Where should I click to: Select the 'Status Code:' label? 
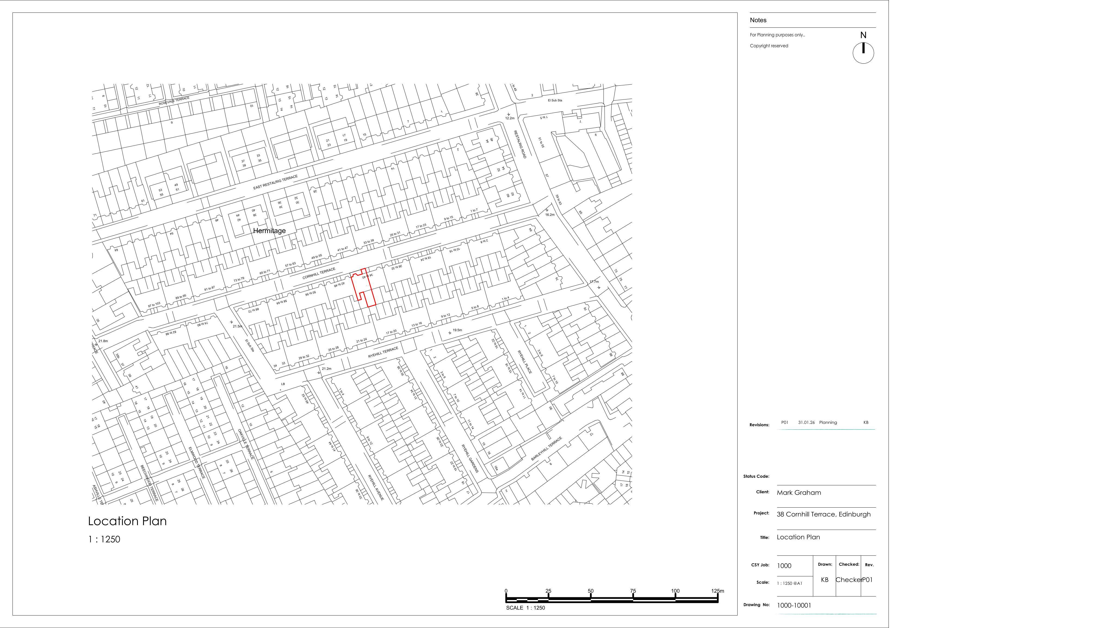[x=756, y=476]
